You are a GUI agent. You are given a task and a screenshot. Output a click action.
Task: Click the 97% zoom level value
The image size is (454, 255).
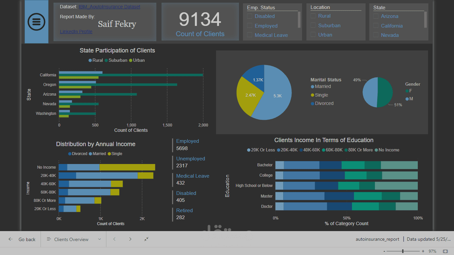point(432,251)
